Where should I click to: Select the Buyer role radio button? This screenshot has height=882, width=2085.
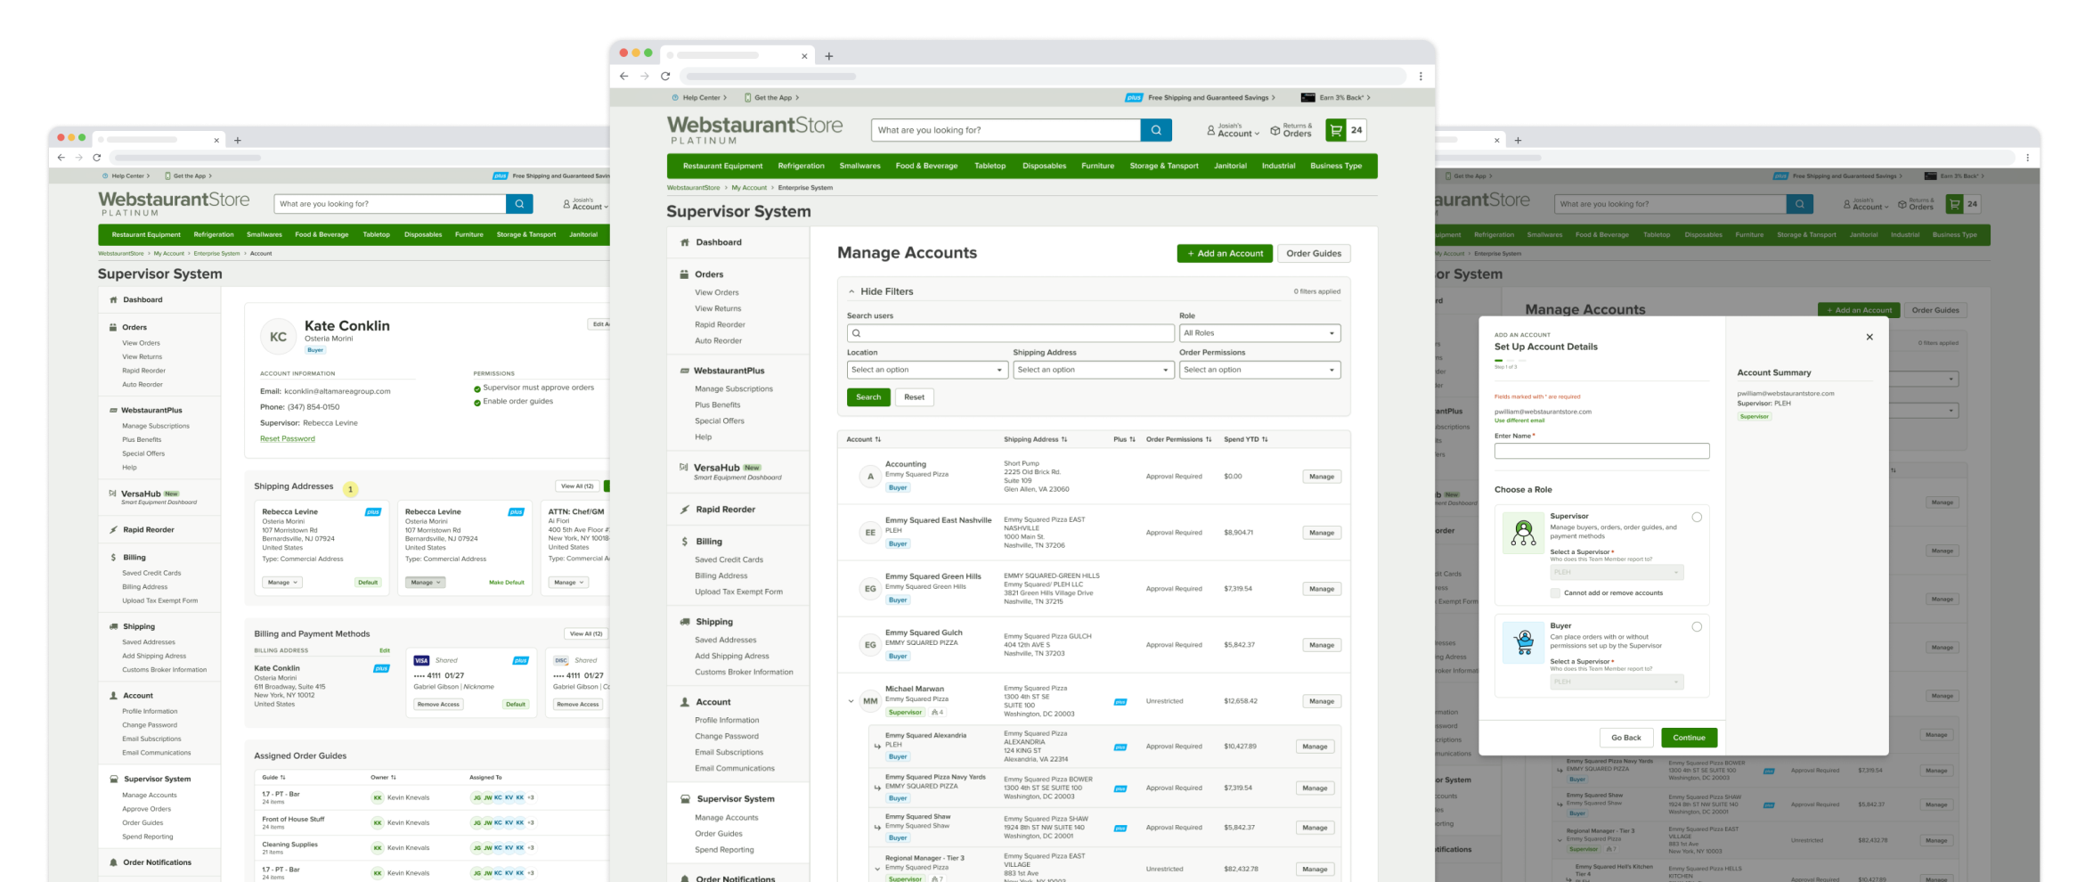click(1697, 627)
